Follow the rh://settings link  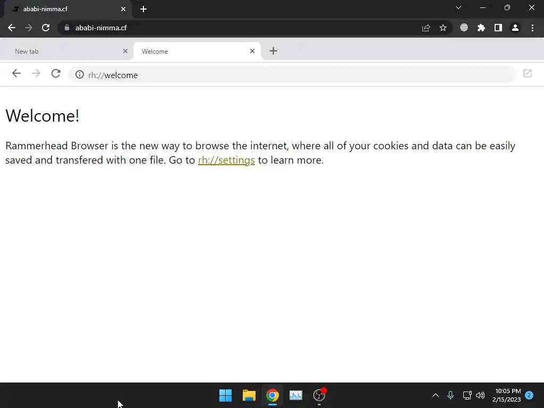(x=226, y=160)
